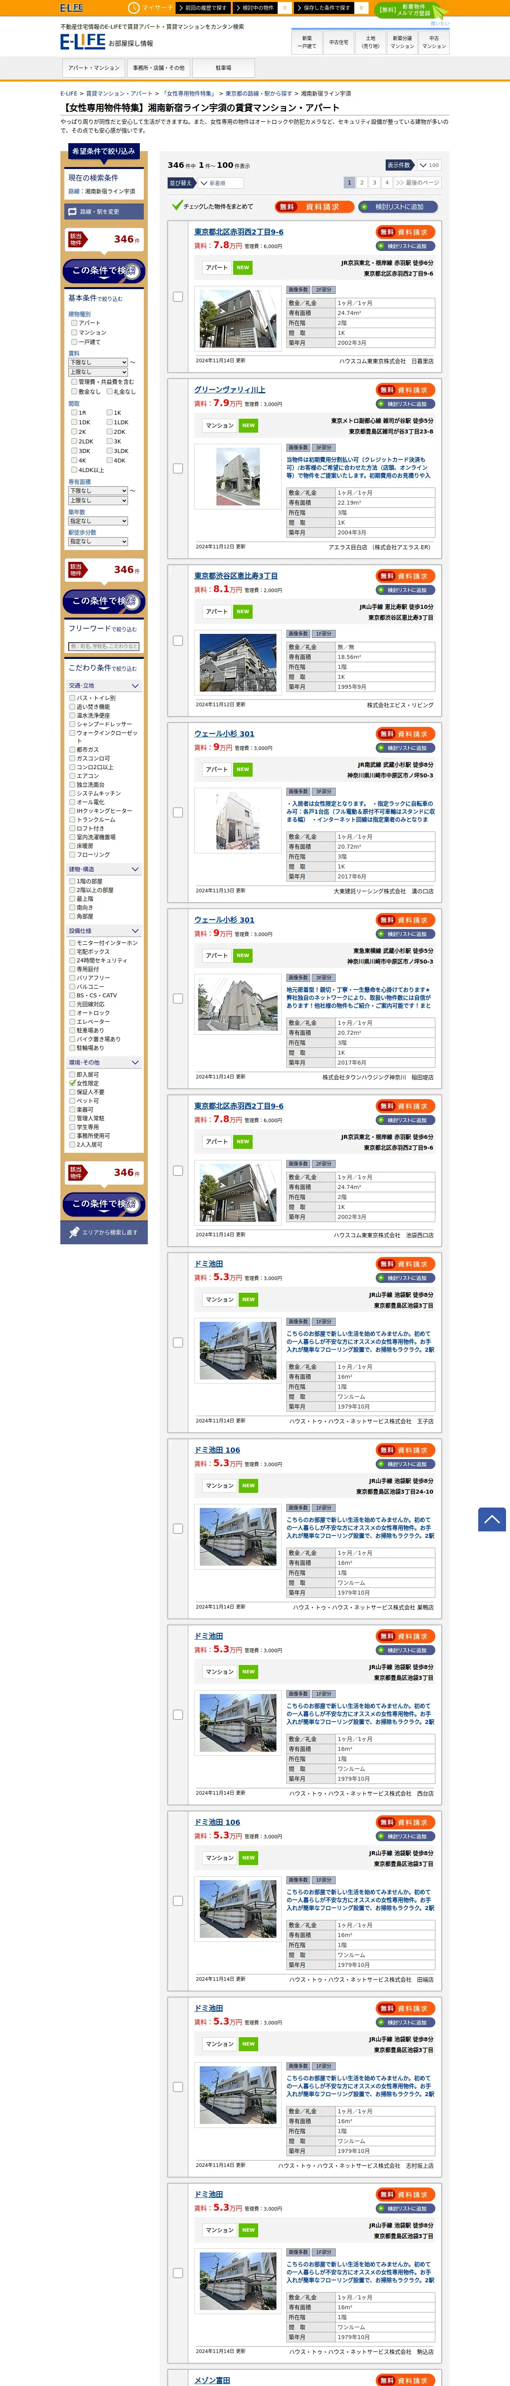The width and height of the screenshot is (510, 2386).
Task: Open the 賃料 上限なし dropdown
Action: click(x=98, y=371)
